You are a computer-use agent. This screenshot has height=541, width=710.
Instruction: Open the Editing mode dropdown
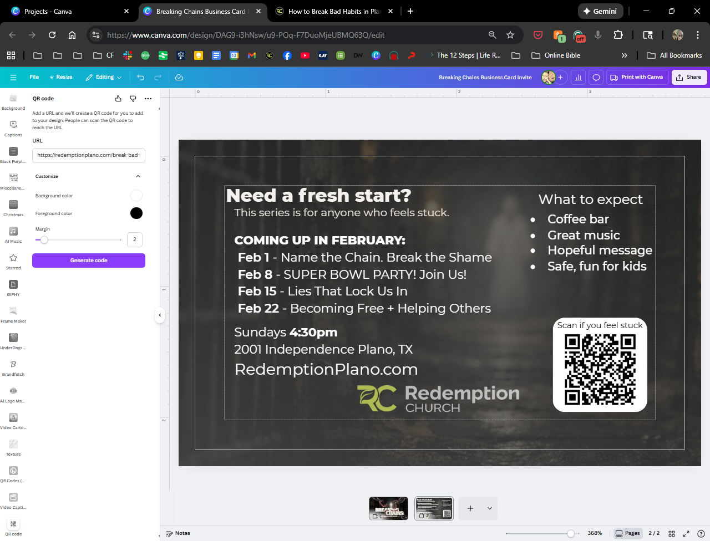tap(104, 78)
